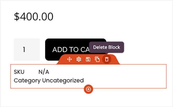Viewport: 173px width, 107px height.
Task: Open the Uncategorized category link
Action: tap(63, 80)
